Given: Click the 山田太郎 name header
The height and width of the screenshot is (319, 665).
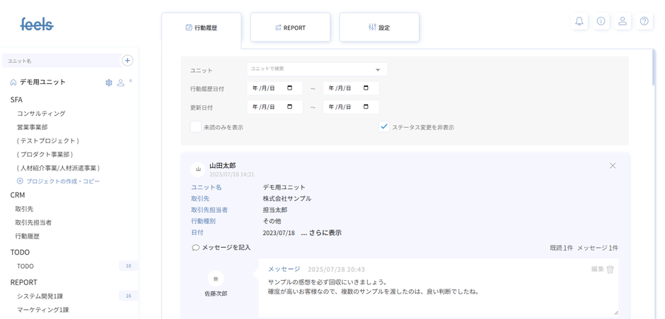Looking at the screenshot, I should 223,165.
